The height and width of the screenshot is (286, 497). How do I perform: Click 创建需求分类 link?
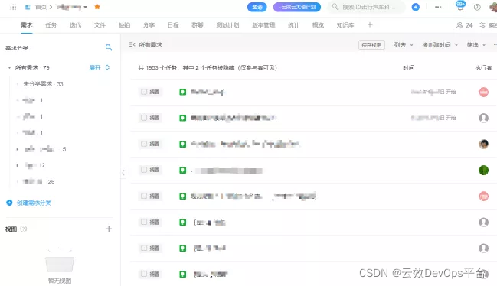(x=34, y=203)
